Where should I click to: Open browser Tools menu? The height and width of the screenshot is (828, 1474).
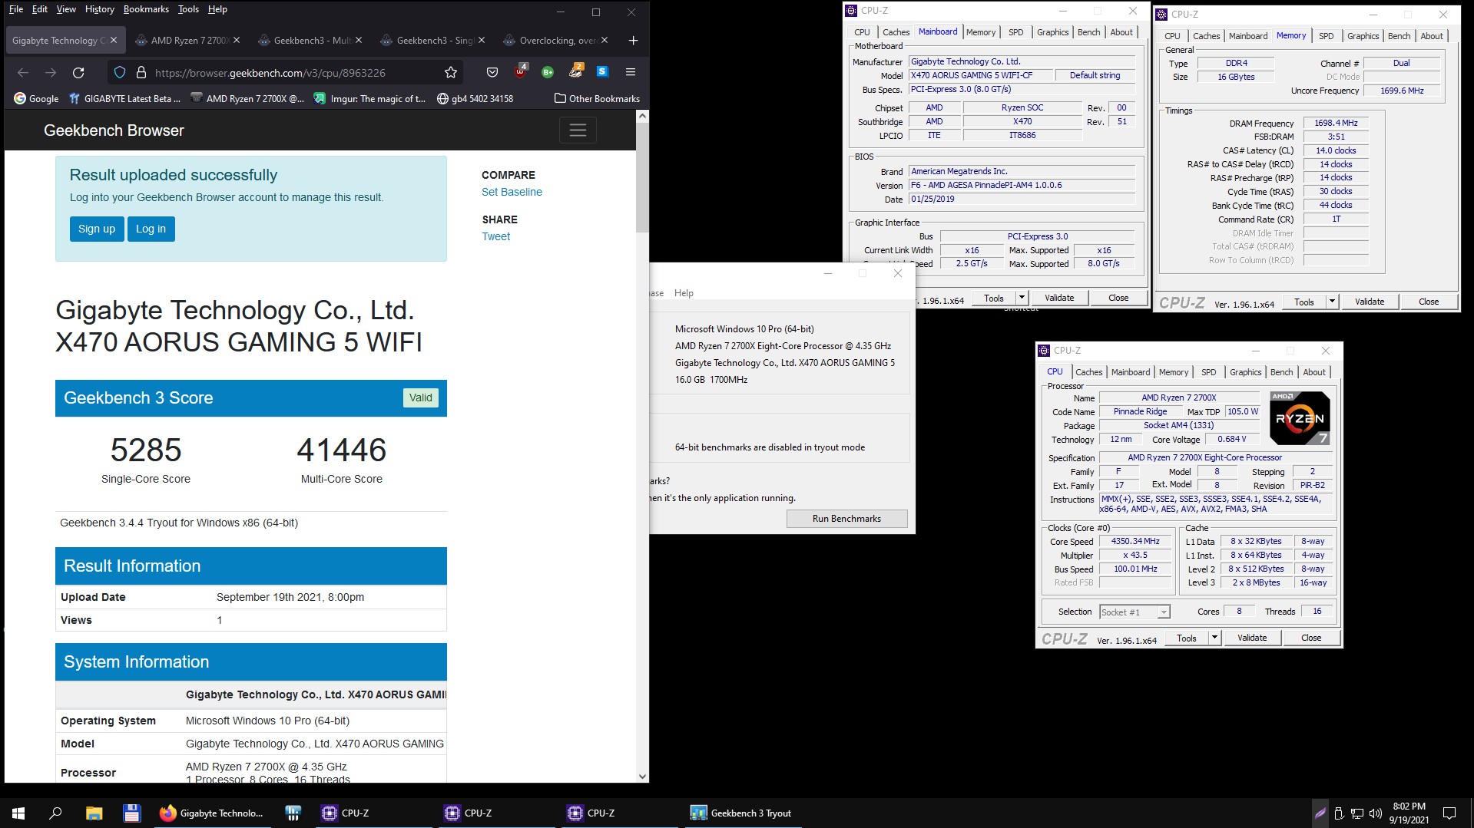[x=188, y=9]
